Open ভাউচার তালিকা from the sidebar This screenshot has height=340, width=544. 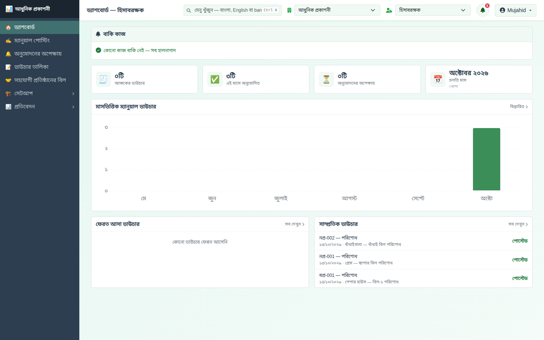pos(40,67)
